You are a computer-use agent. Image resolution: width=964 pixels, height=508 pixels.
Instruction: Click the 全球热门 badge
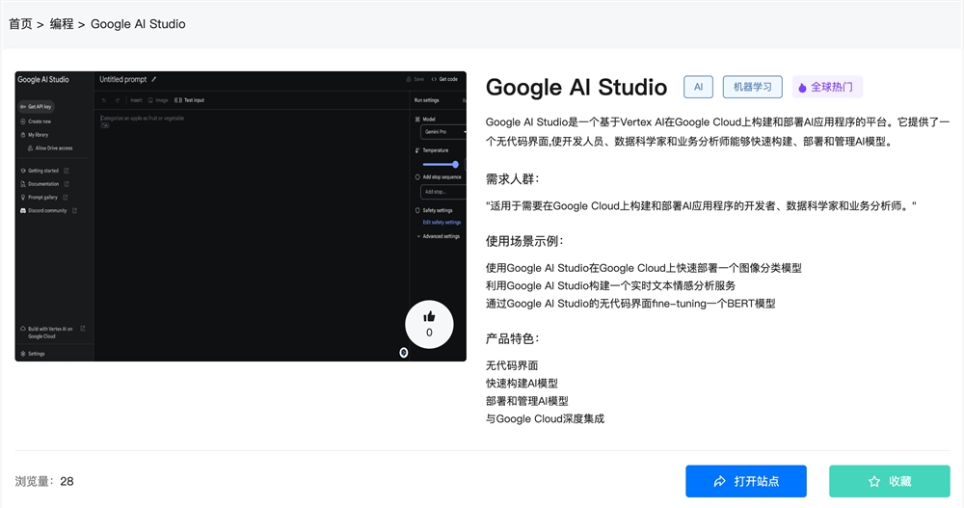click(827, 88)
